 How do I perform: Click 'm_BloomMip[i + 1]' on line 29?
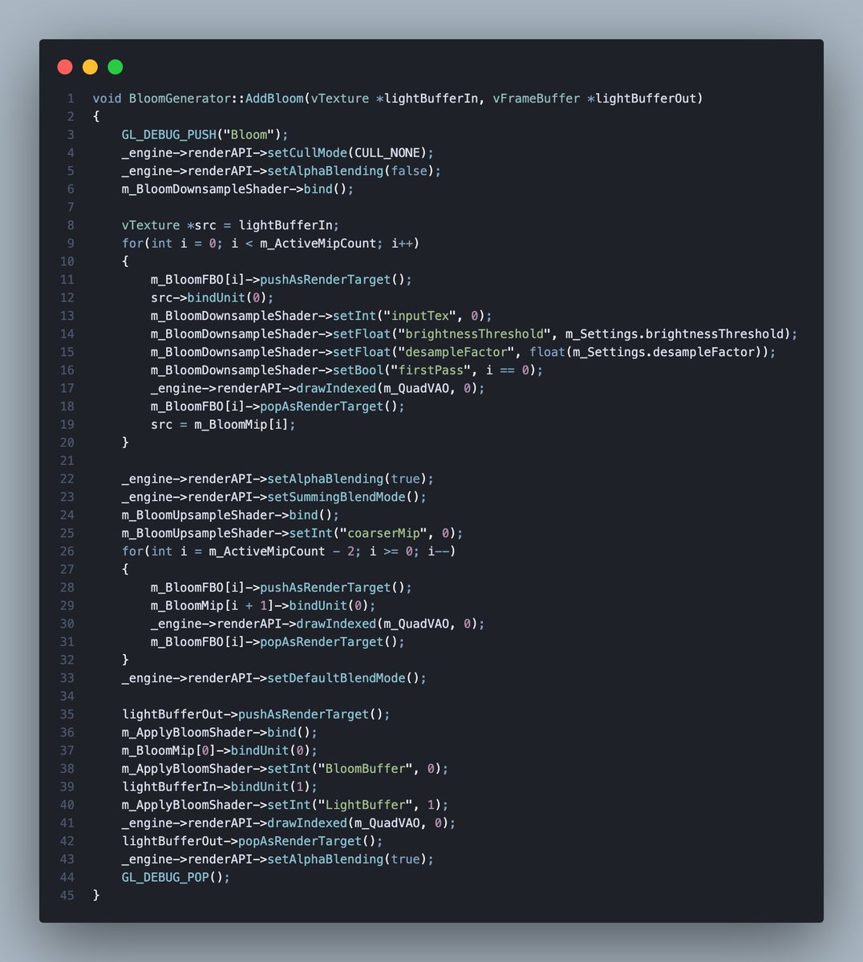[x=213, y=606]
